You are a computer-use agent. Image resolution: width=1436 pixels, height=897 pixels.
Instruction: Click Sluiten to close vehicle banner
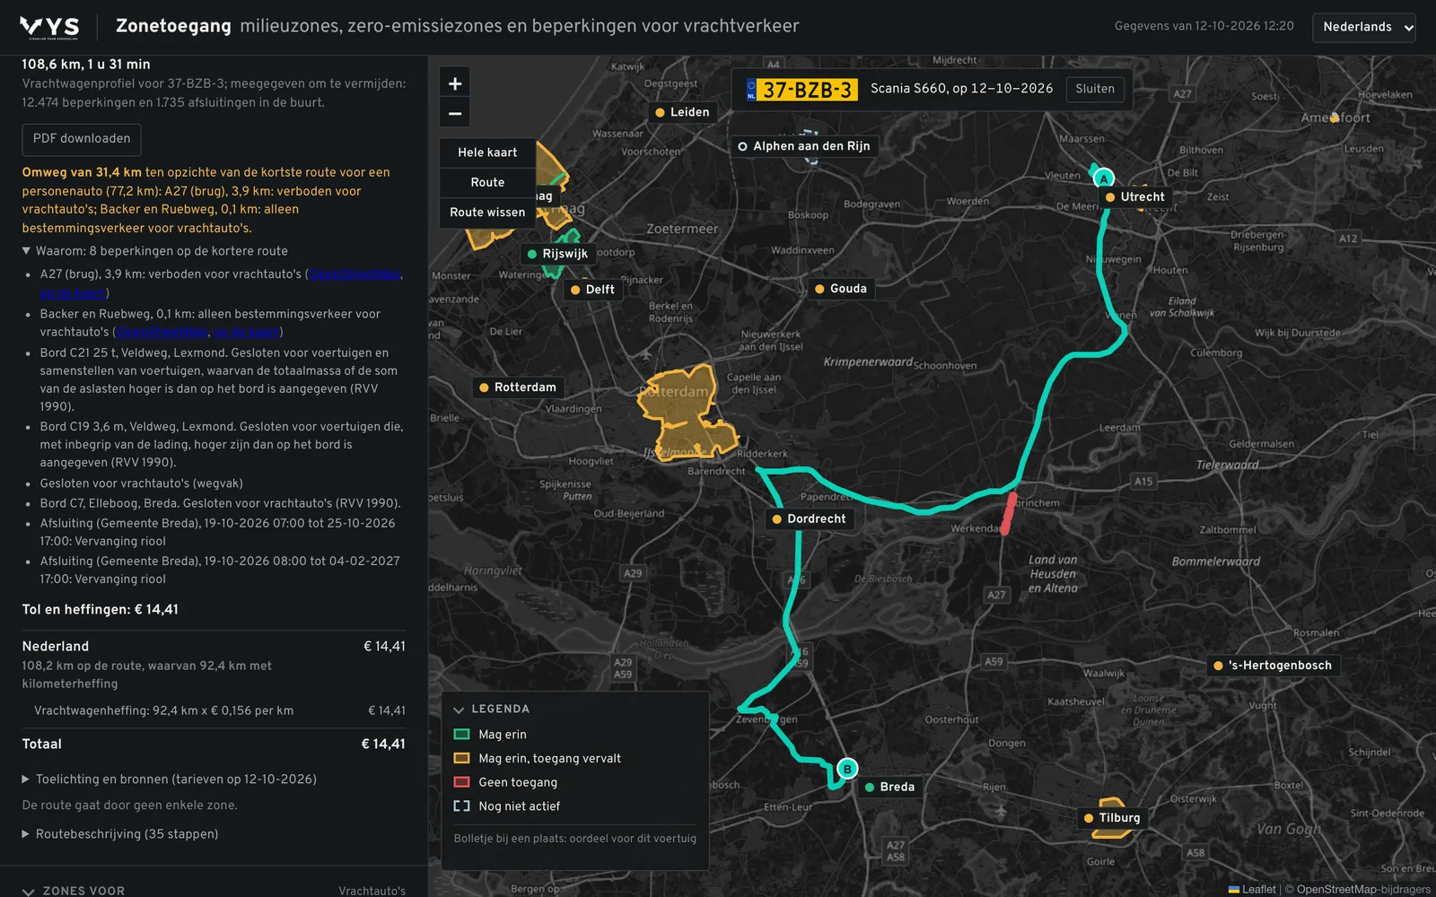pos(1095,89)
